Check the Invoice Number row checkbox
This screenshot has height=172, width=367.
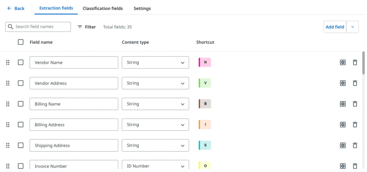(x=20, y=166)
